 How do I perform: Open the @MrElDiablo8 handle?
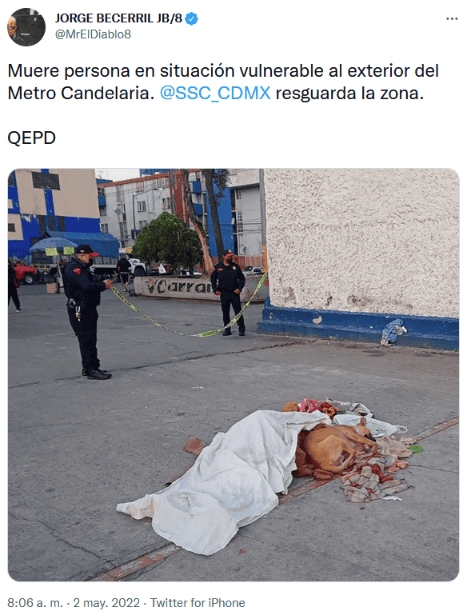93,34
